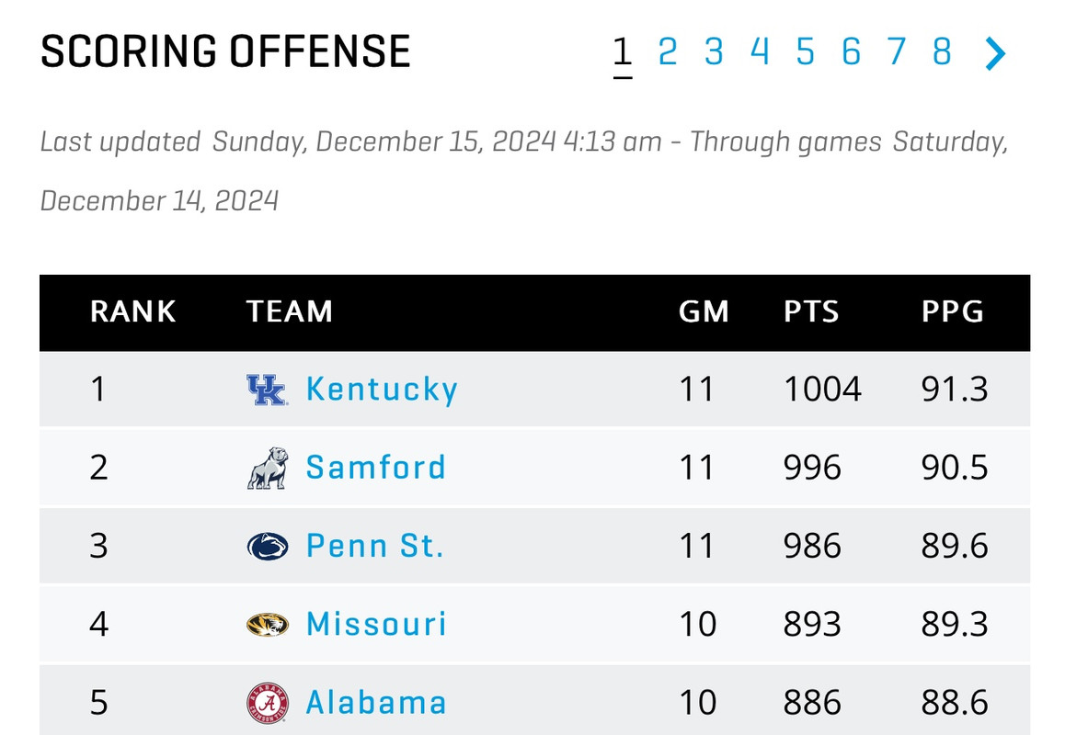Jump to page 2 of rankings
This screenshot has width=1065, height=735.
(668, 52)
